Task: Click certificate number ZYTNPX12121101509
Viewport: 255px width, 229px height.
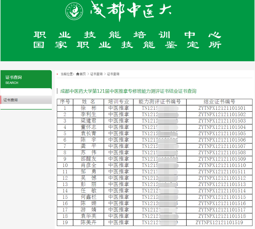Action: [x=222, y=159]
